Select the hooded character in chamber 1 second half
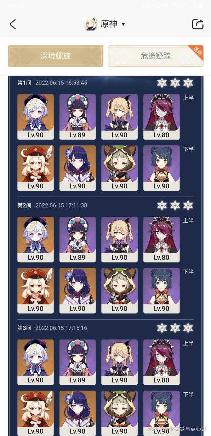Screen dimensions: 211x436 pyautogui.click(x=119, y=168)
